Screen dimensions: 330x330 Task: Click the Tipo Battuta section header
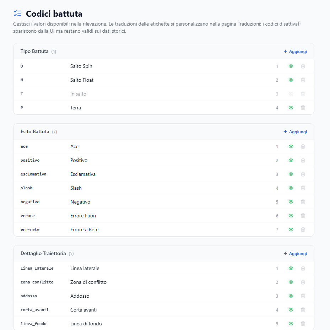click(34, 52)
